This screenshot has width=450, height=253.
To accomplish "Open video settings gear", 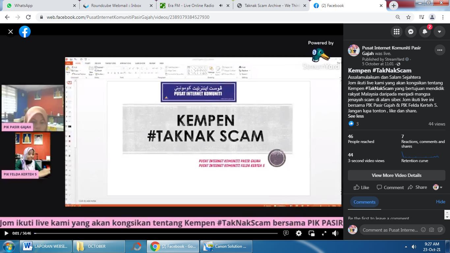I will (x=299, y=233).
